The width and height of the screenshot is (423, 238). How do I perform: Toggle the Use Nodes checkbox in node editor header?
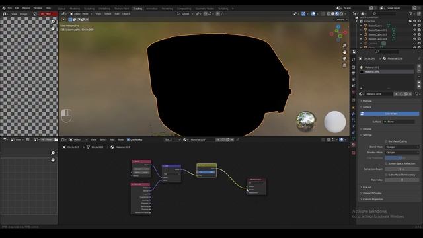coord(128,139)
